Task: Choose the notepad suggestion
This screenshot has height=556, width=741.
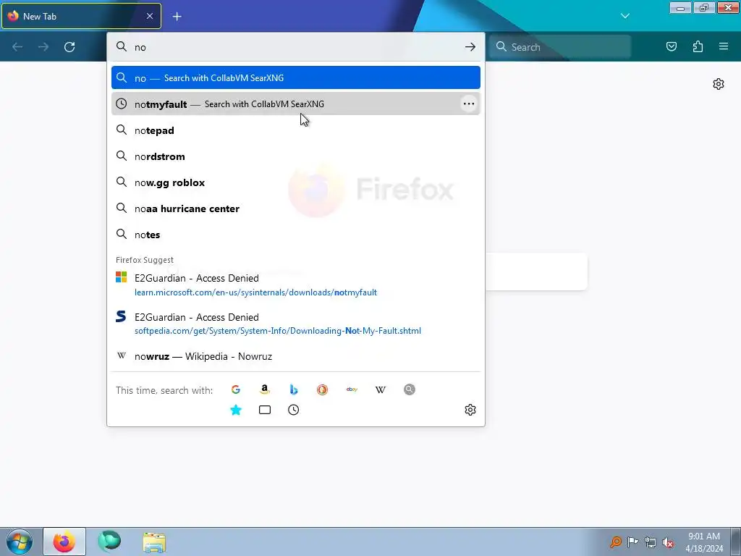Action: [x=296, y=130]
